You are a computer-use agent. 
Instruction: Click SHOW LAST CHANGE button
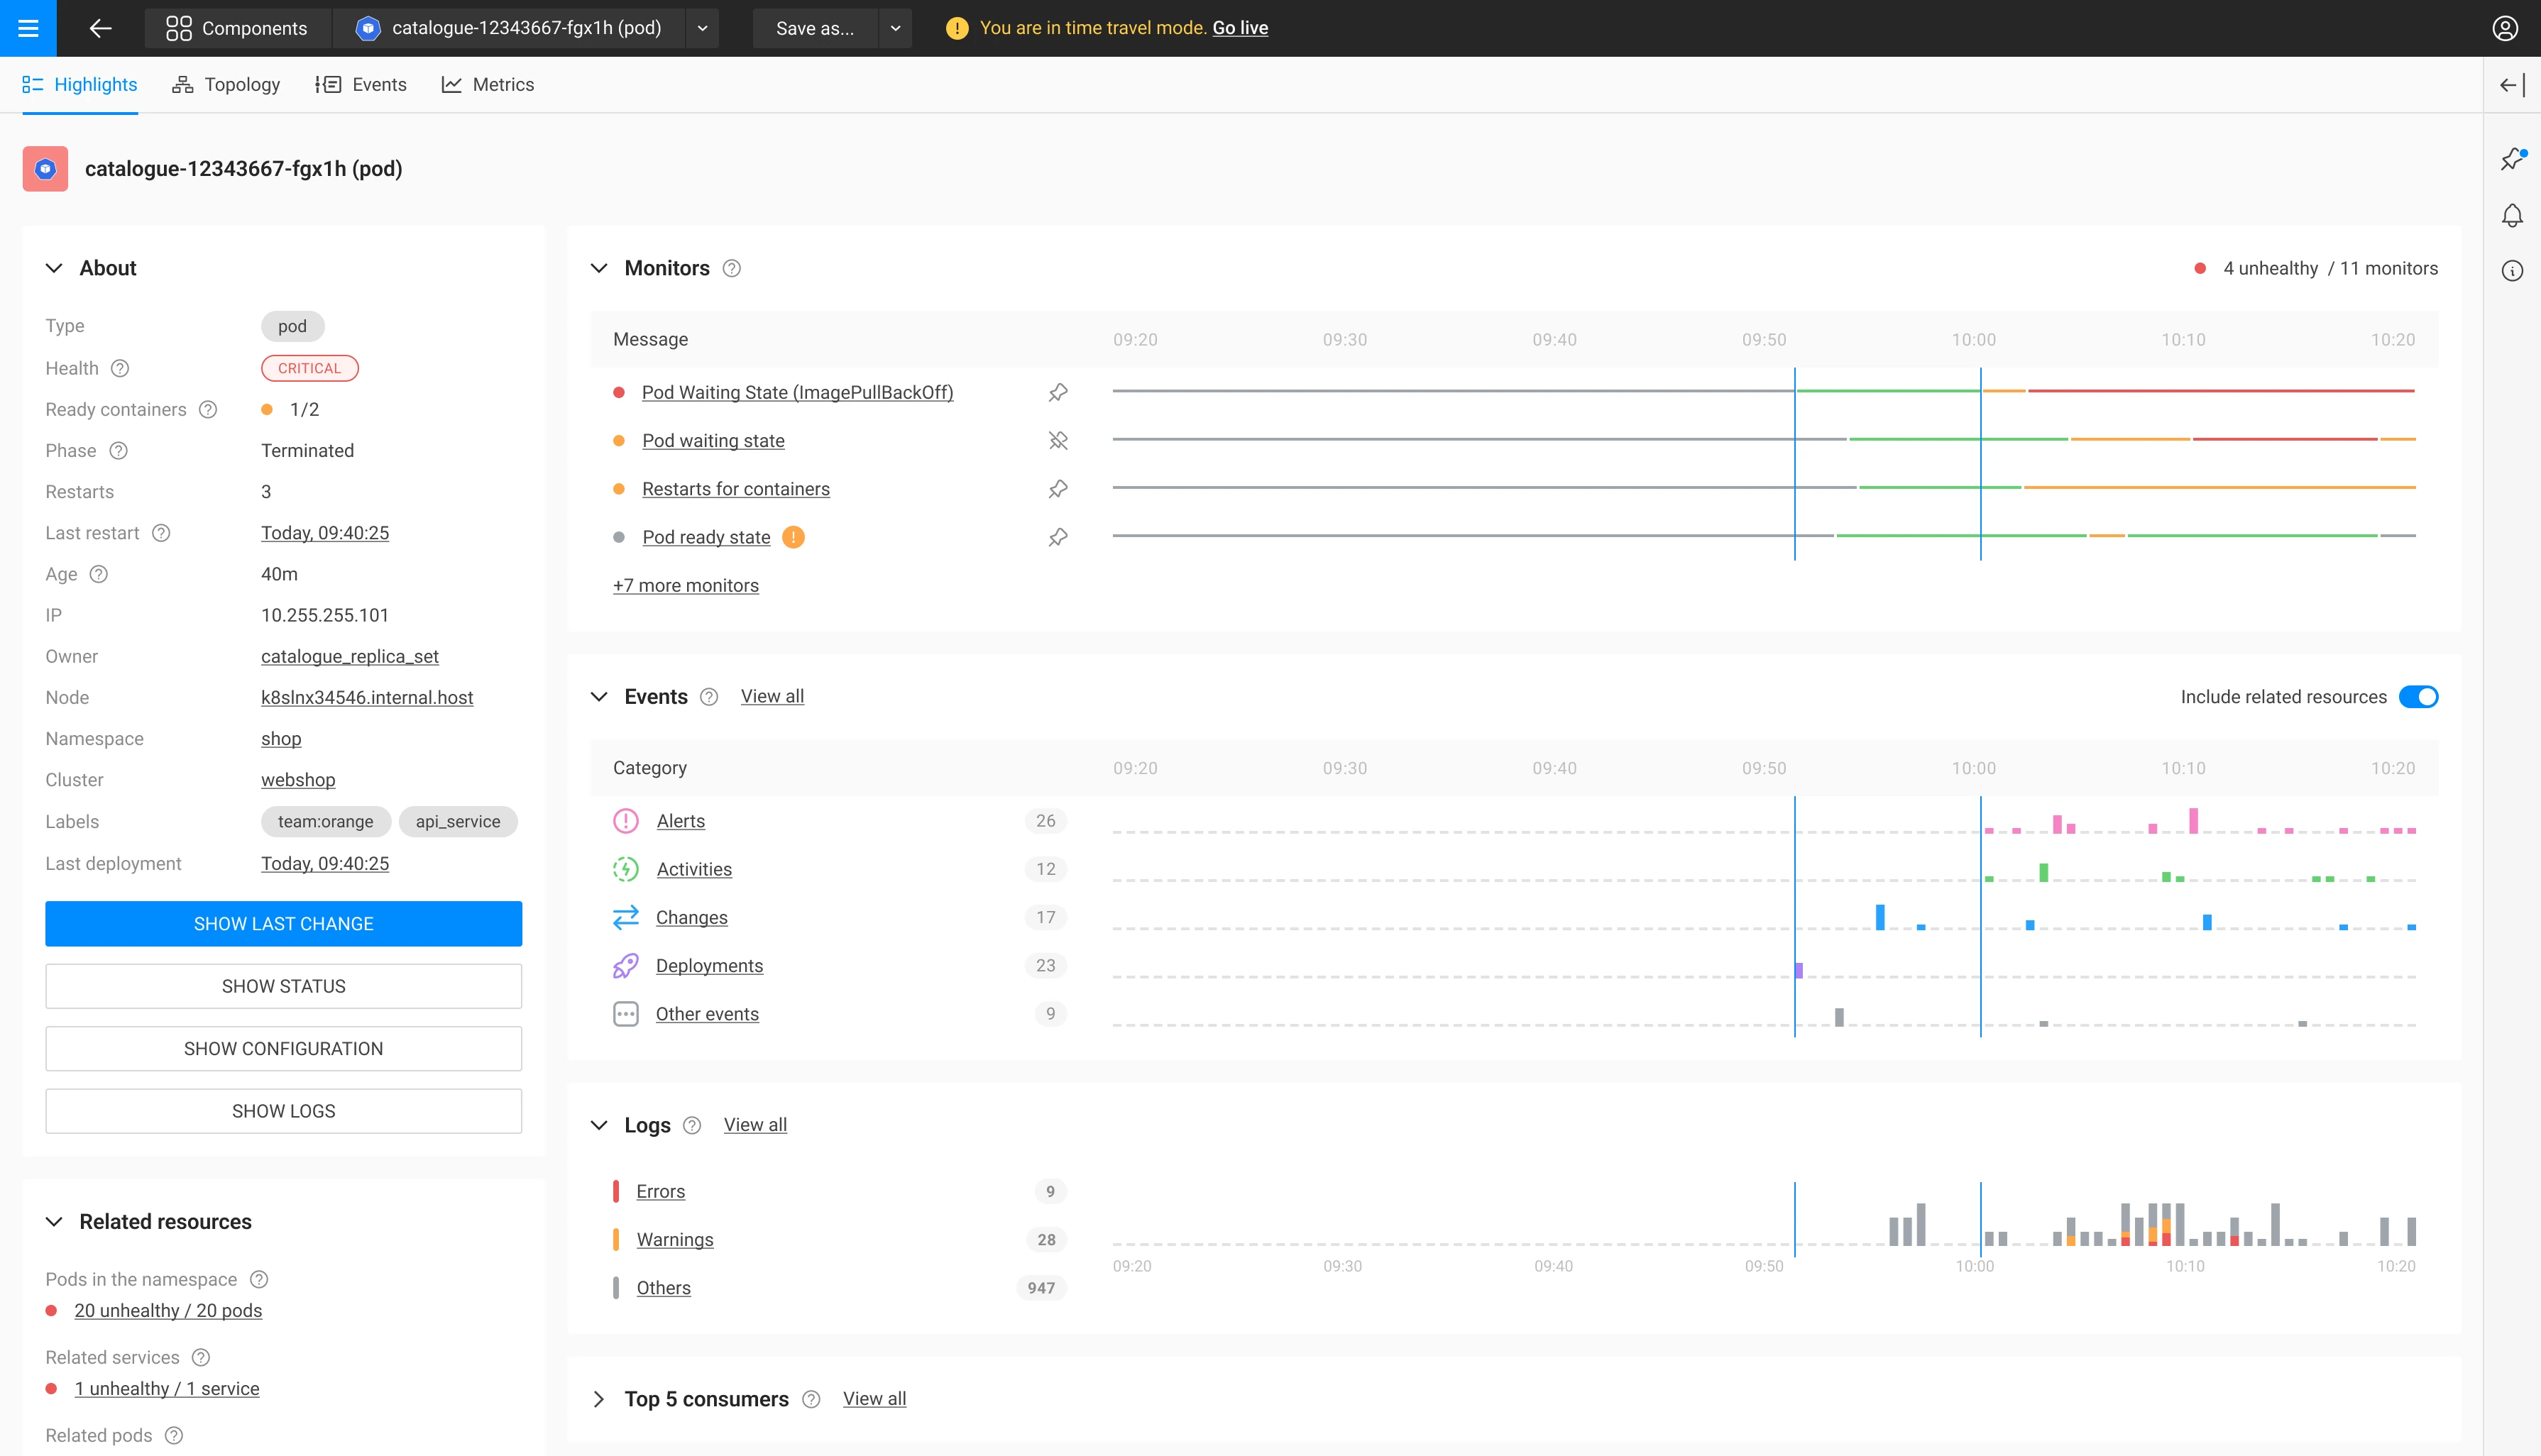(x=284, y=924)
